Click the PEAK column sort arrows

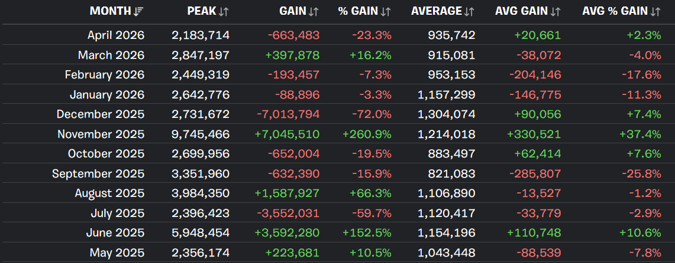(x=224, y=12)
